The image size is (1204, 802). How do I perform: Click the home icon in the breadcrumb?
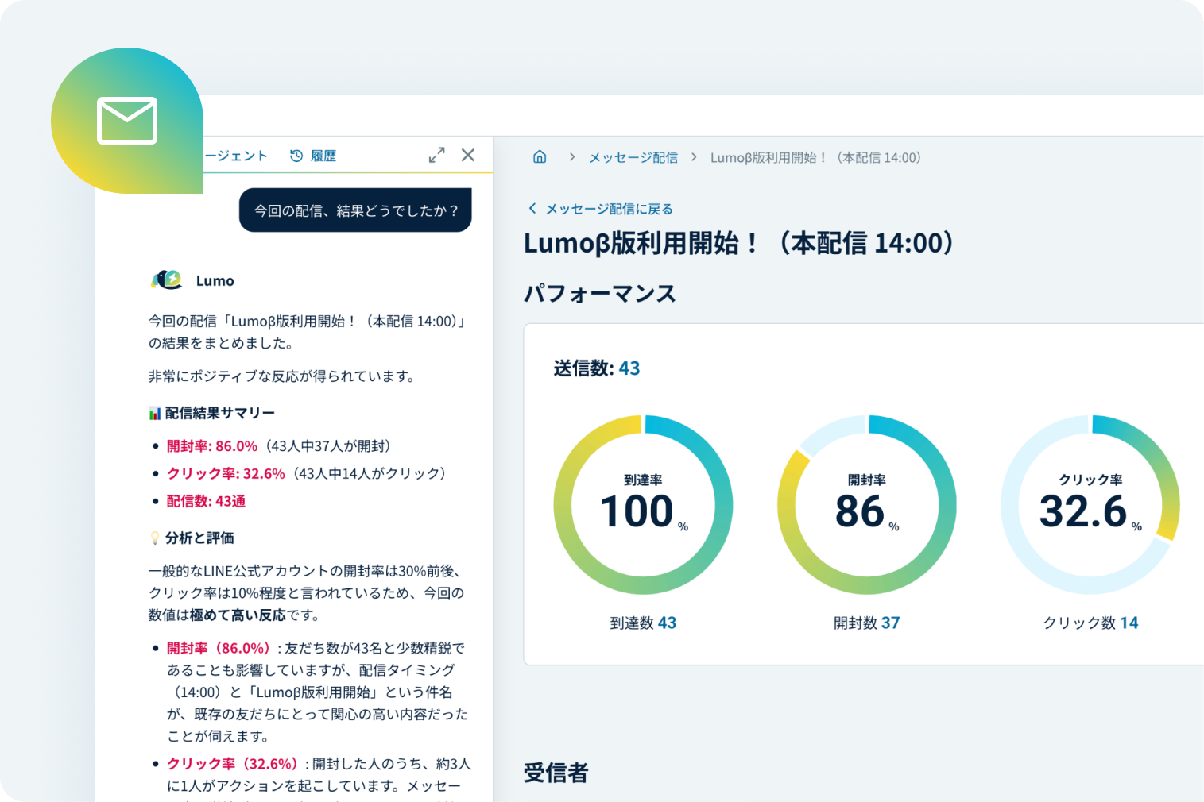pos(540,157)
